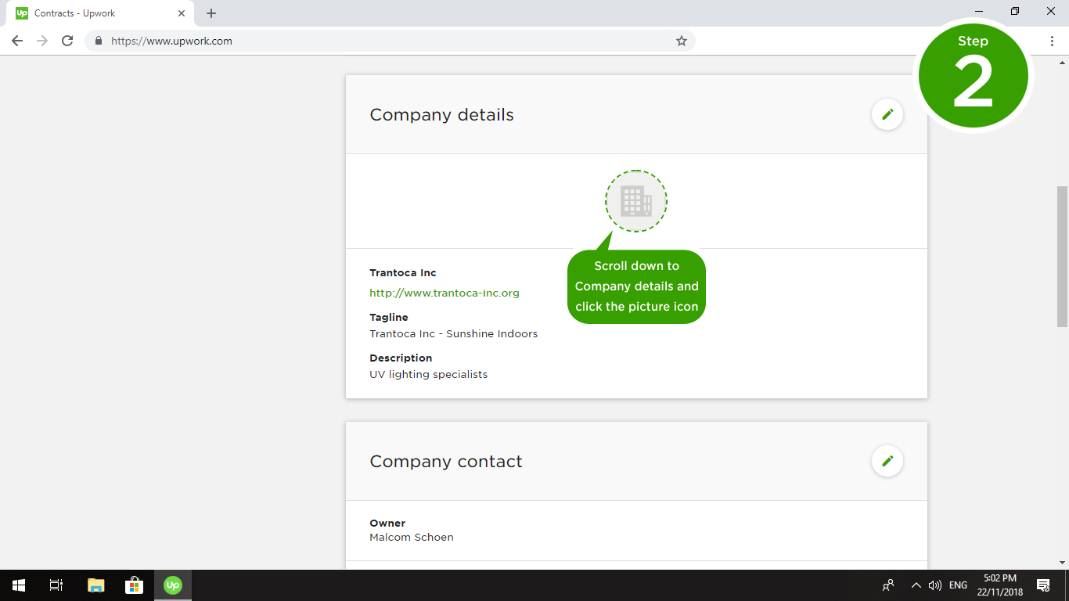The width and height of the screenshot is (1069, 601).
Task: Open Task View on taskbar
Action: [x=56, y=585]
